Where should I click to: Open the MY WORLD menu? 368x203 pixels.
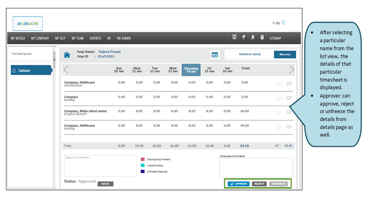[x=18, y=38]
